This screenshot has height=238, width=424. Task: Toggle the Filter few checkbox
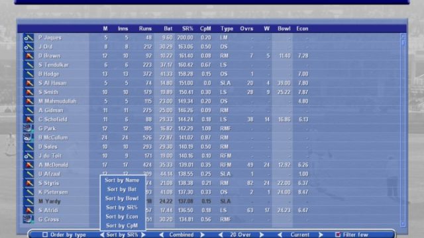(338, 235)
